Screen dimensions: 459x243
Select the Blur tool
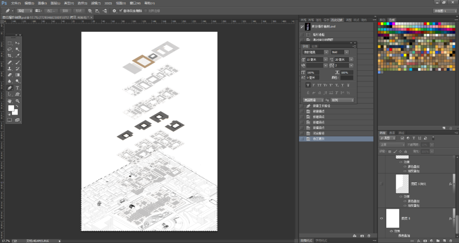(10, 81)
